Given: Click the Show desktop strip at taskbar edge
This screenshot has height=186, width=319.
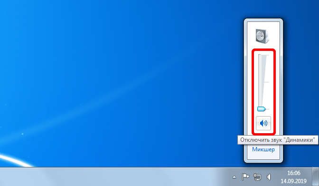Looking at the screenshot, I should [316, 176].
